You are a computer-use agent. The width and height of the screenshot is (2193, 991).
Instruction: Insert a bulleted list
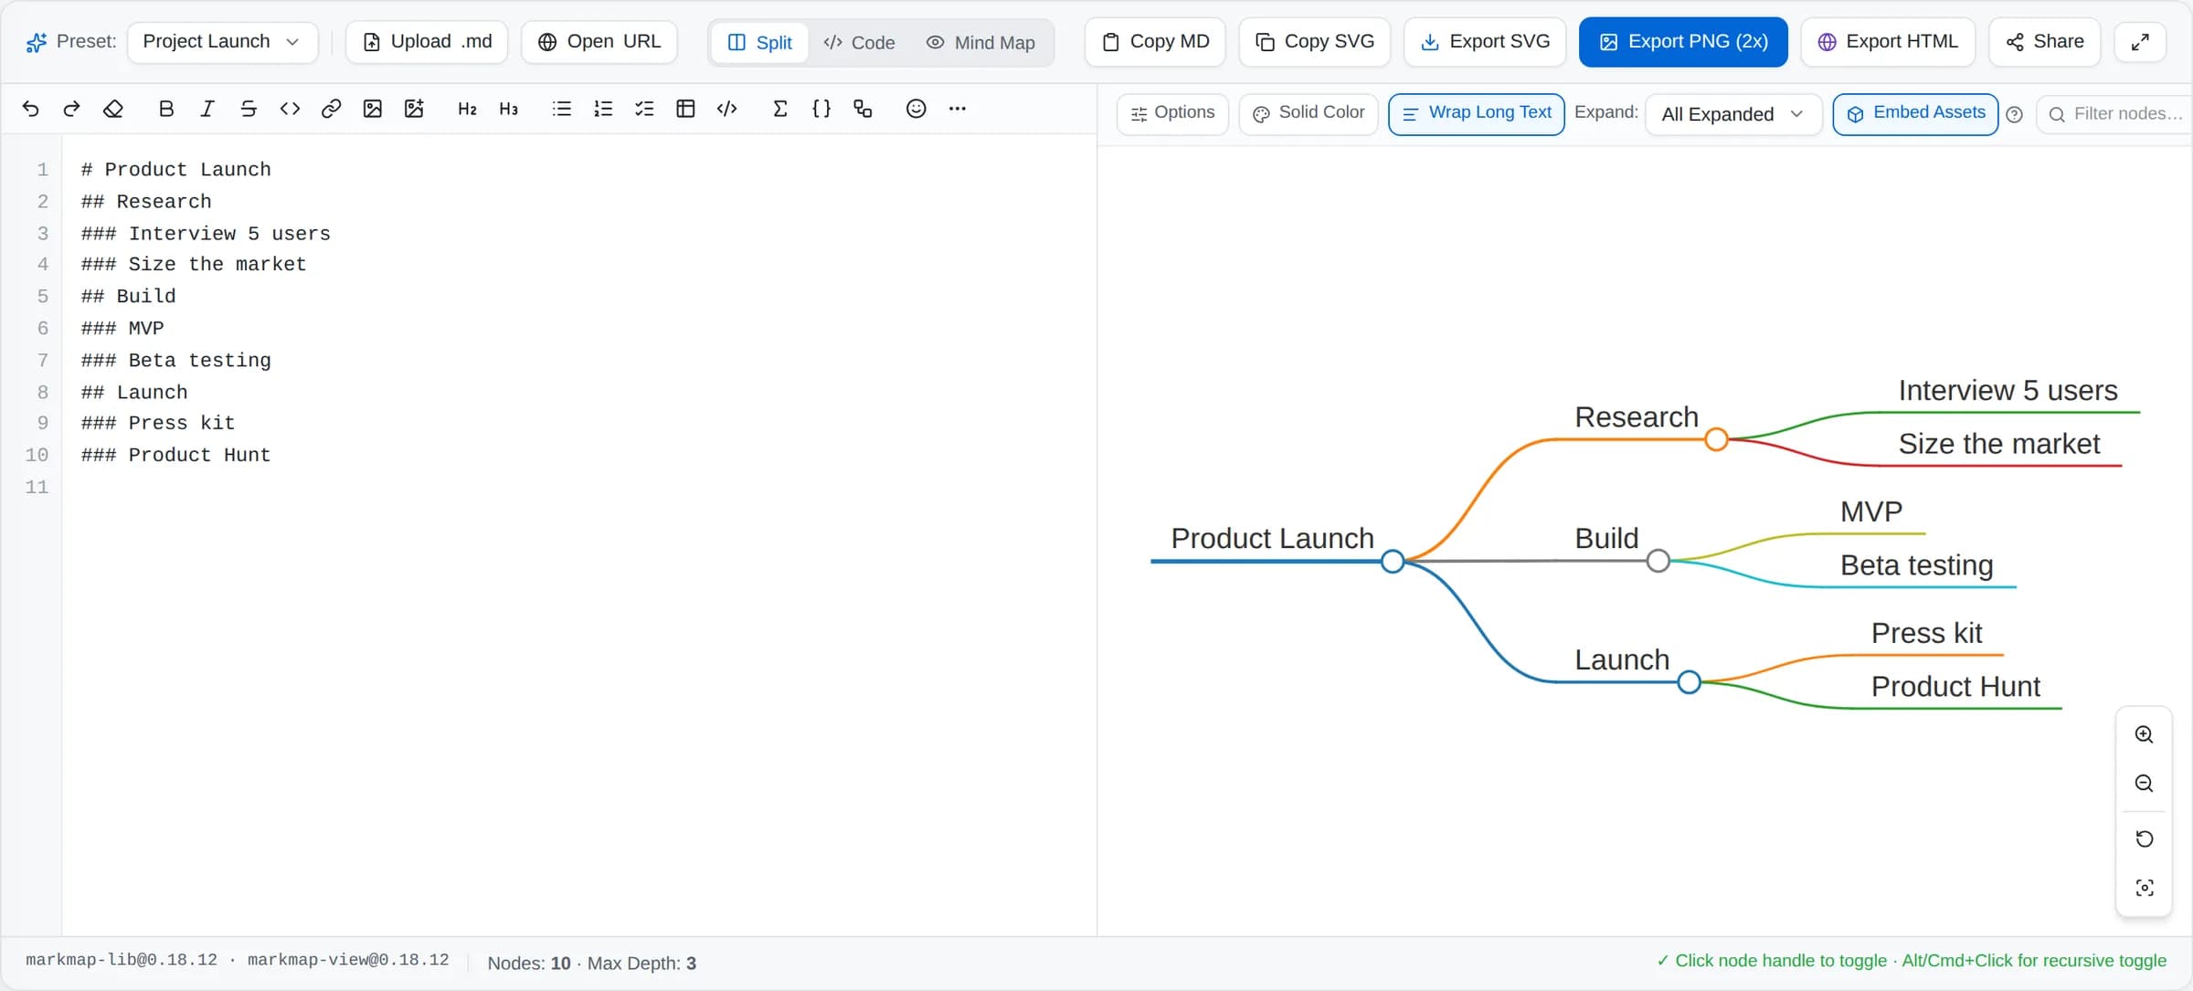(x=561, y=109)
